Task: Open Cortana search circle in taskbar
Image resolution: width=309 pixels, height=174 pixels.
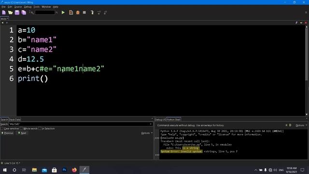Action: click(x=14, y=170)
